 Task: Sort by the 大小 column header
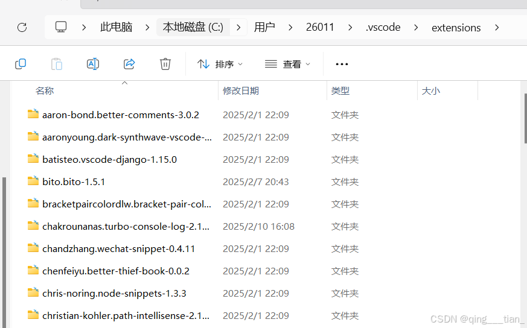point(431,90)
